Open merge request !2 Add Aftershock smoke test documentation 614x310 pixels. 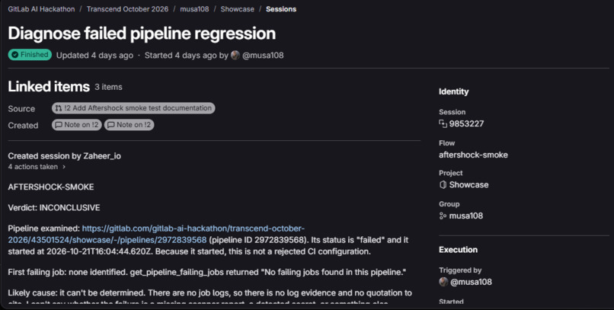pos(133,108)
